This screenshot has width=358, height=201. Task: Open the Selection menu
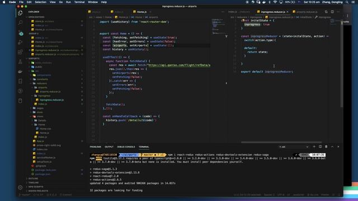(40, 2)
